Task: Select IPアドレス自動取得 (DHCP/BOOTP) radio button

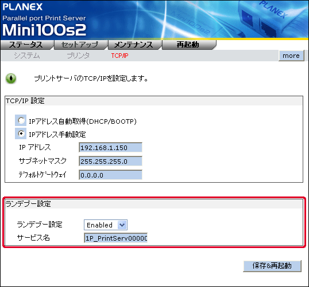Action: point(21,120)
